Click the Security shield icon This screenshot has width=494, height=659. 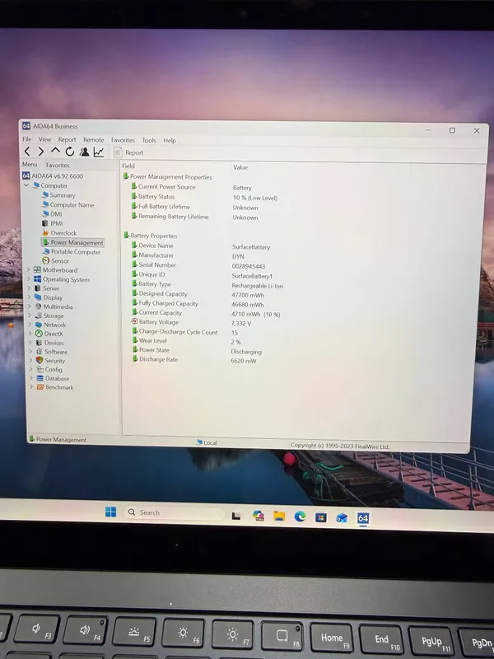40,360
